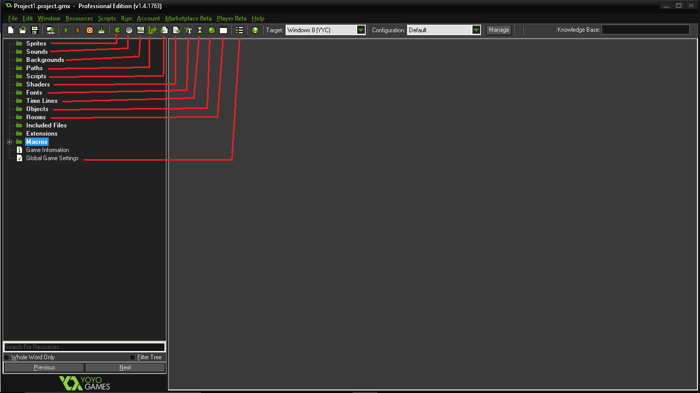
Task: Click the Create Sprite toolbar icon
Action: (x=117, y=30)
